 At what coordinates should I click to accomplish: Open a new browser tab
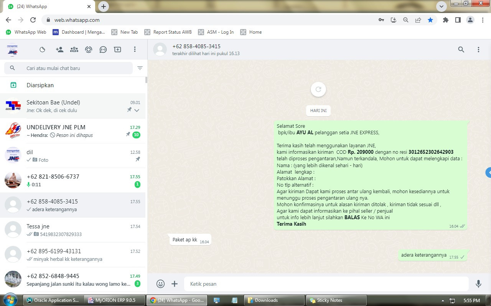pos(104,7)
